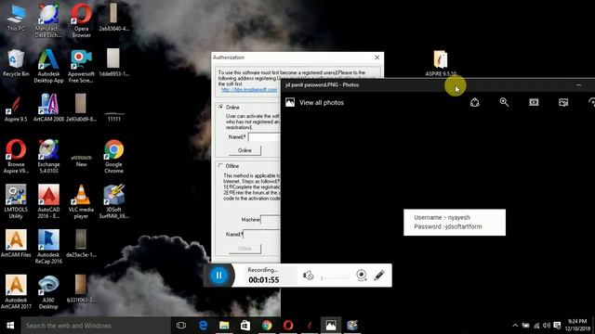Click the Photos share icon
The image size is (595, 334).
tap(475, 102)
